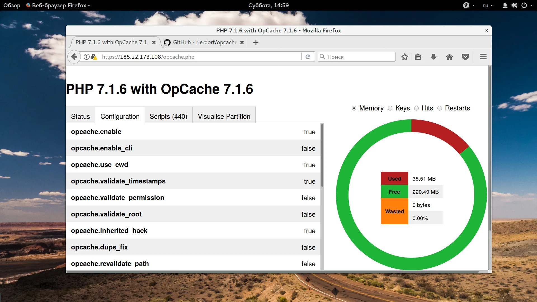Switch to the Scripts (440) tab
Image resolution: width=537 pixels, height=302 pixels.
pyautogui.click(x=168, y=116)
